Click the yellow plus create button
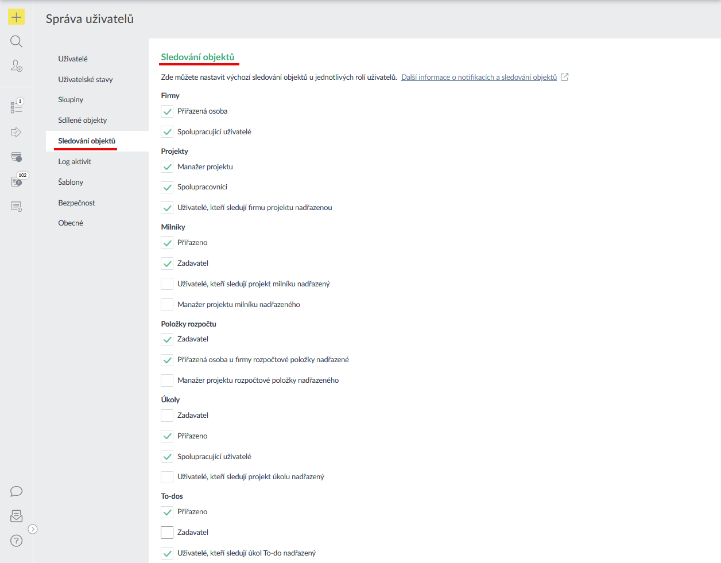721x563 pixels. (16, 17)
